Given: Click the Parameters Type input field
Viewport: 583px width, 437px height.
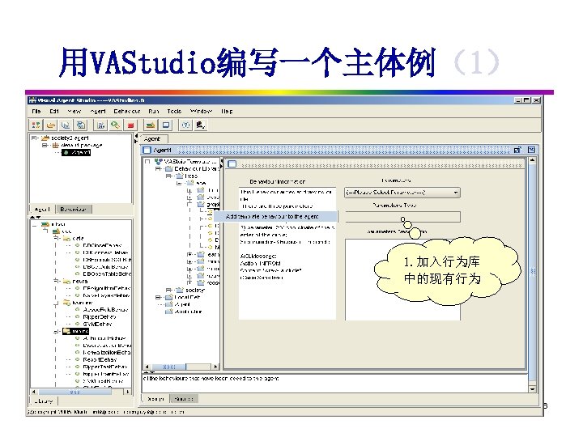Looking at the screenshot, I should [x=402, y=217].
